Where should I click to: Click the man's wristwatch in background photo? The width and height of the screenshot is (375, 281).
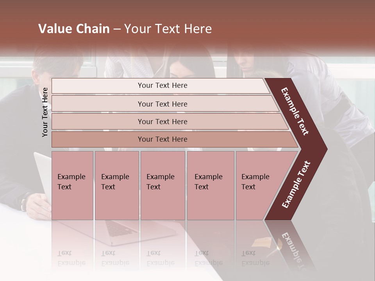[24, 202]
